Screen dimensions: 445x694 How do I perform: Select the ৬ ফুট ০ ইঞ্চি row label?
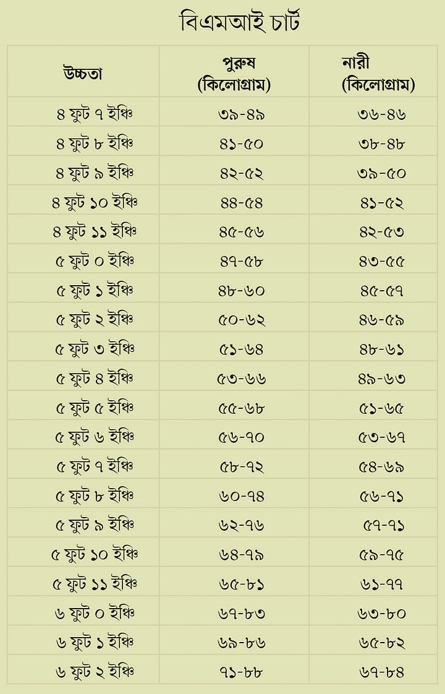click(x=95, y=612)
